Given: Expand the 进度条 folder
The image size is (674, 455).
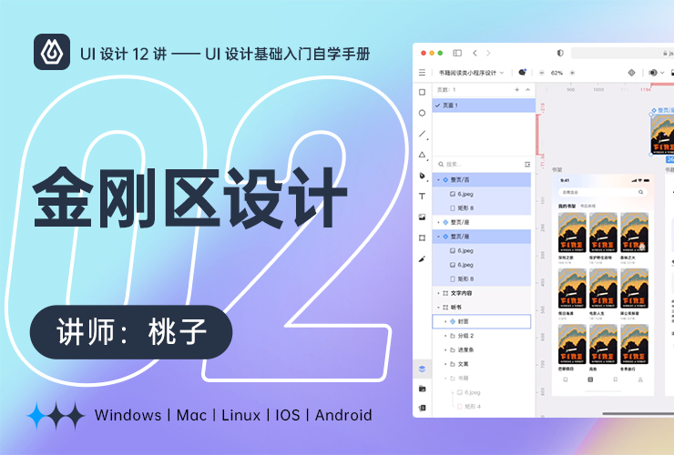Looking at the screenshot, I should pos(445,349).
